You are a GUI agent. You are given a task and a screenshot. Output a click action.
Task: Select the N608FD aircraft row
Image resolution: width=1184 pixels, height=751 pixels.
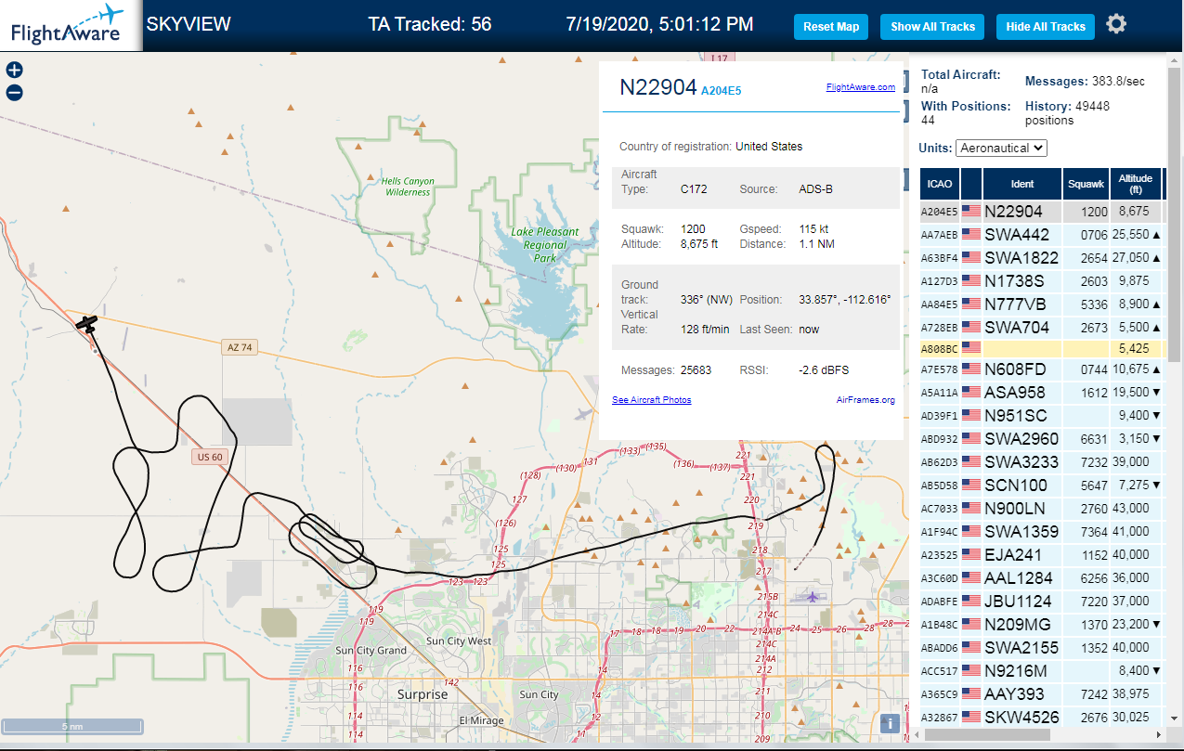pos(1042,369)
